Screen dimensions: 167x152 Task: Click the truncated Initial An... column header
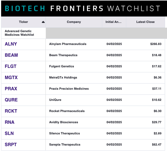point(113,22)
